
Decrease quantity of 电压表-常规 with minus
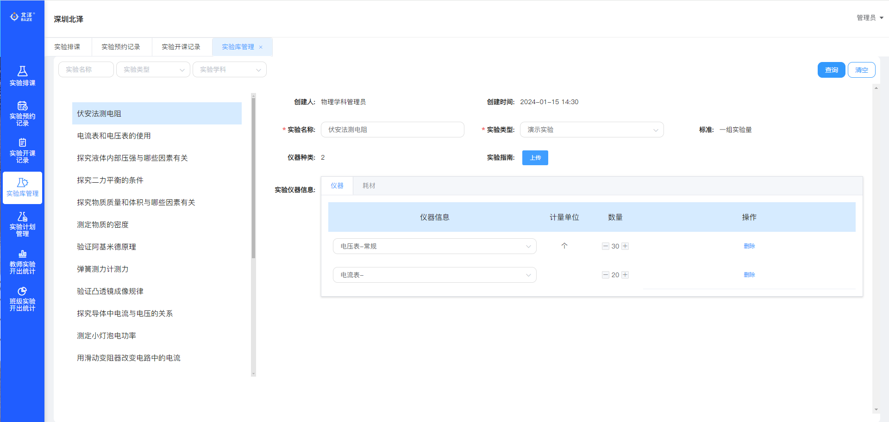pos(605,246)
